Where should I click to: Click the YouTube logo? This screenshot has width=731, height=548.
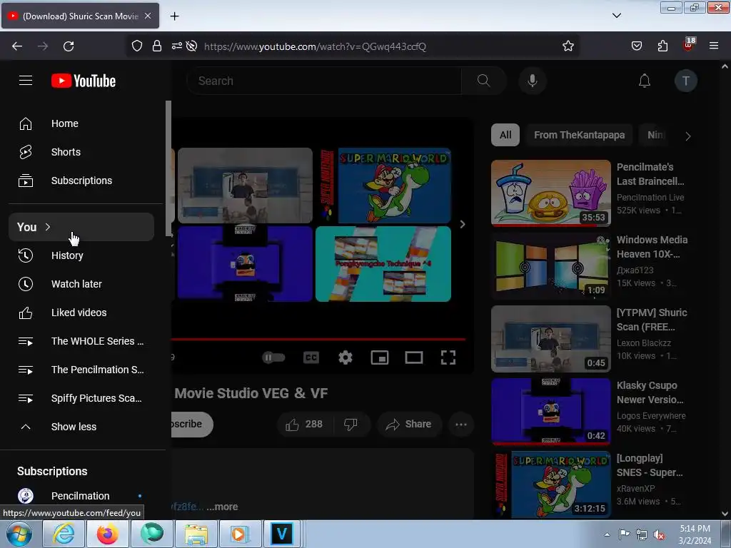(x=84, y=81)
